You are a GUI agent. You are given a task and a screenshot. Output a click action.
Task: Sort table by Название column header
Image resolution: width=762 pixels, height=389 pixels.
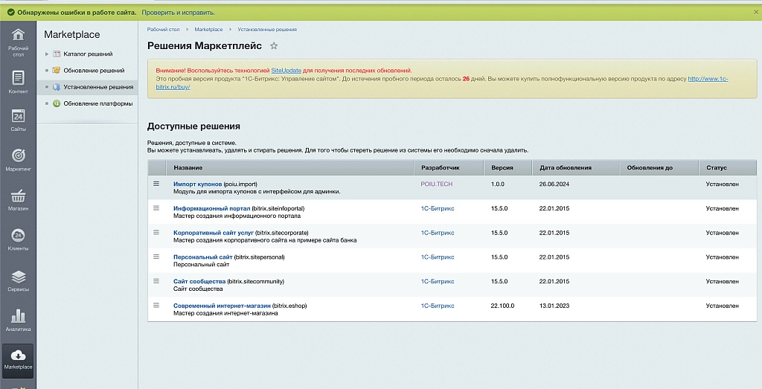(188, 167)
